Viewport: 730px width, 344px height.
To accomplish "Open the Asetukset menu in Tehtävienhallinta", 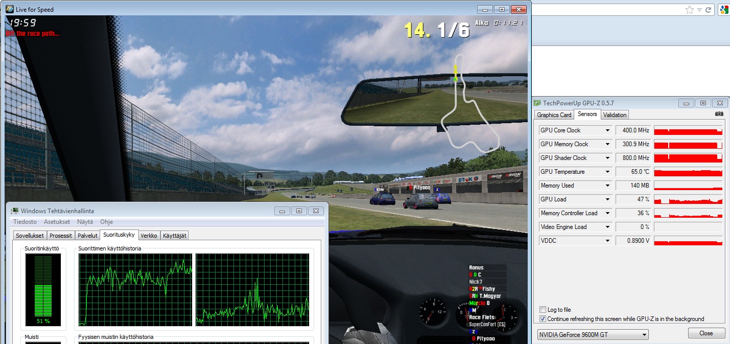I will tap(57, 222).
